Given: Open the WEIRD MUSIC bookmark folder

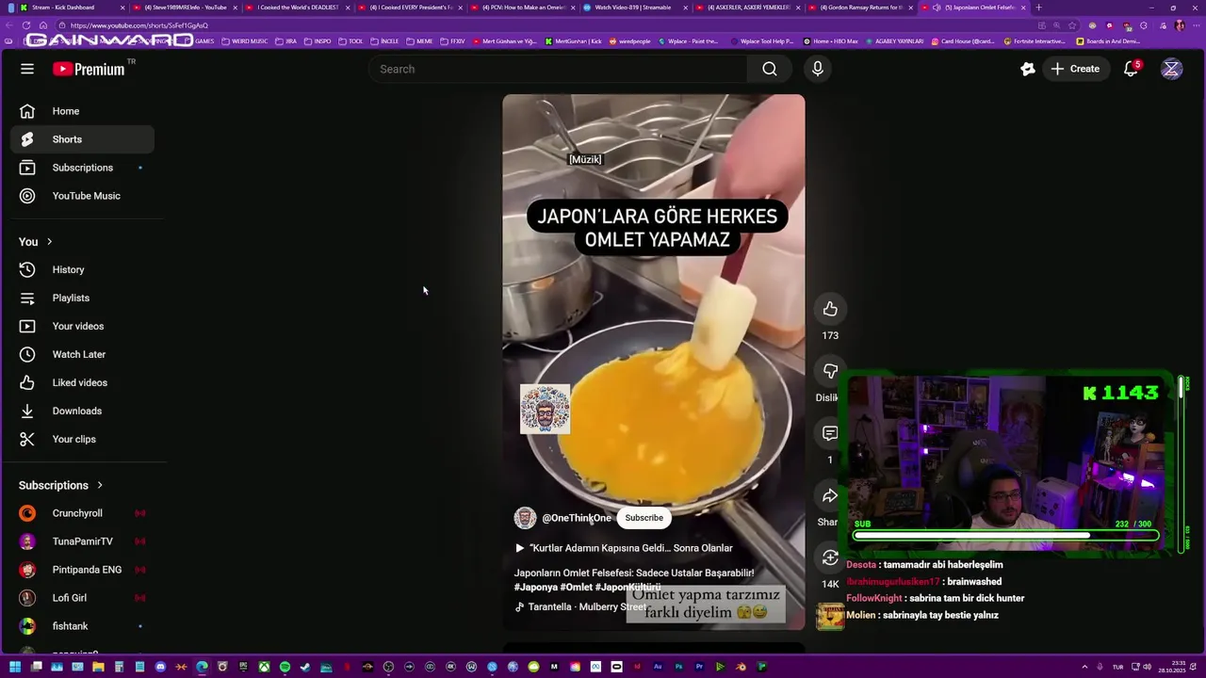Looking at the screenshot, I should [x=244, y=41].
